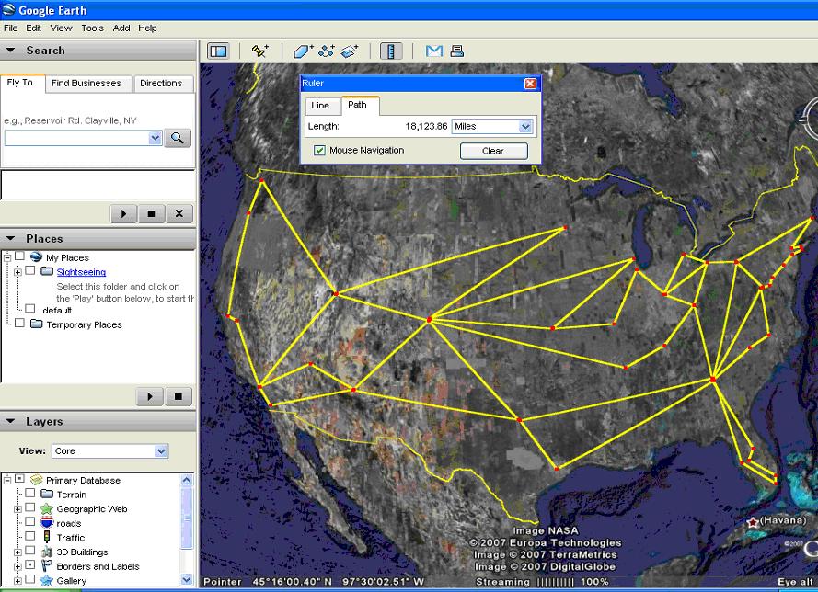The height and width of the screenshot is (592, 818).
Task: Collapse the Places panel triangle
Action: tap(10, 238)
